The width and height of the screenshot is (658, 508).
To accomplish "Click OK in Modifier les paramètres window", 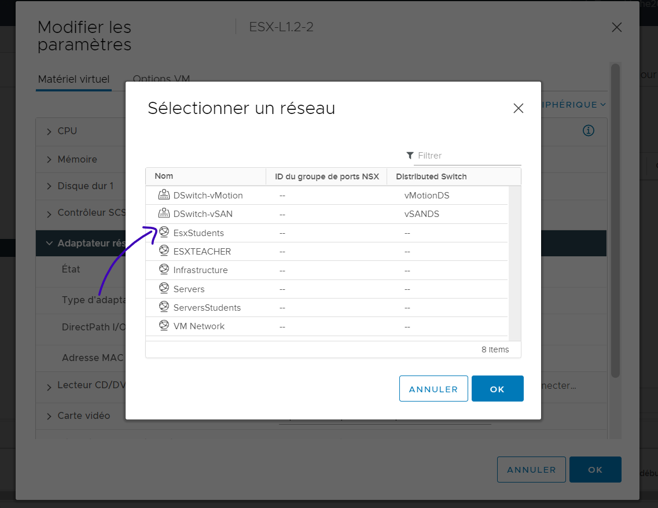I will 595,469.
